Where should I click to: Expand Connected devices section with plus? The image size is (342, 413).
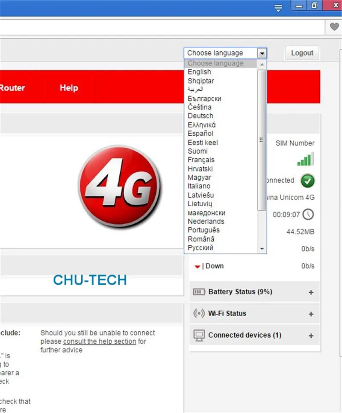tap(311, 336)
